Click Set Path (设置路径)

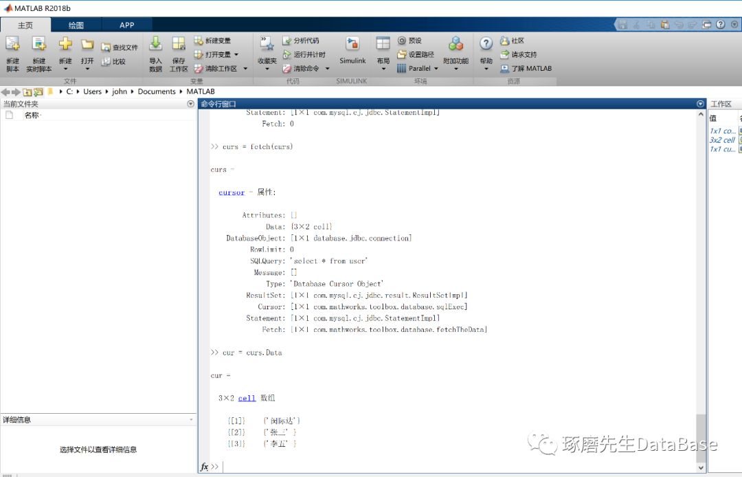tap(416, 54)
